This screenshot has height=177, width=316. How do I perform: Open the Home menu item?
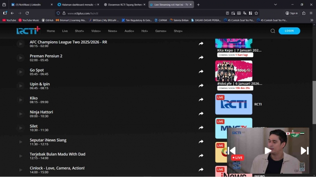coord(51,31)
